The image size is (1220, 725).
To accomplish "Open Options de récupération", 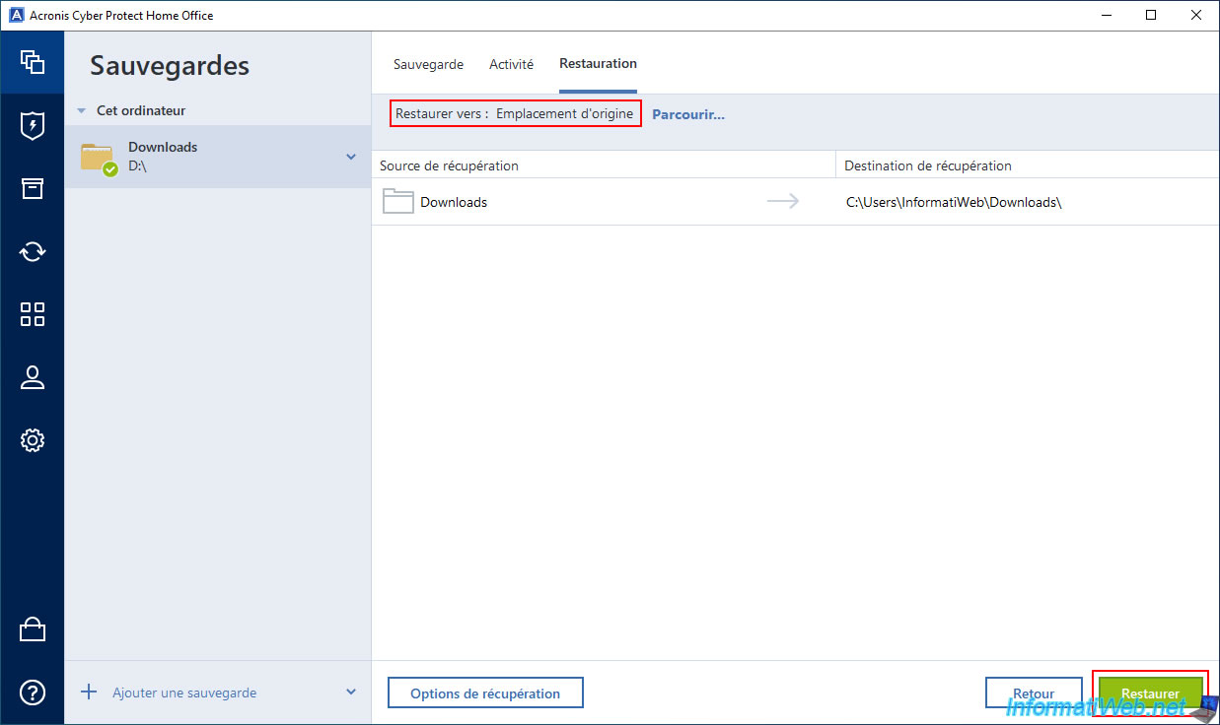I will (x=485, y=692).
